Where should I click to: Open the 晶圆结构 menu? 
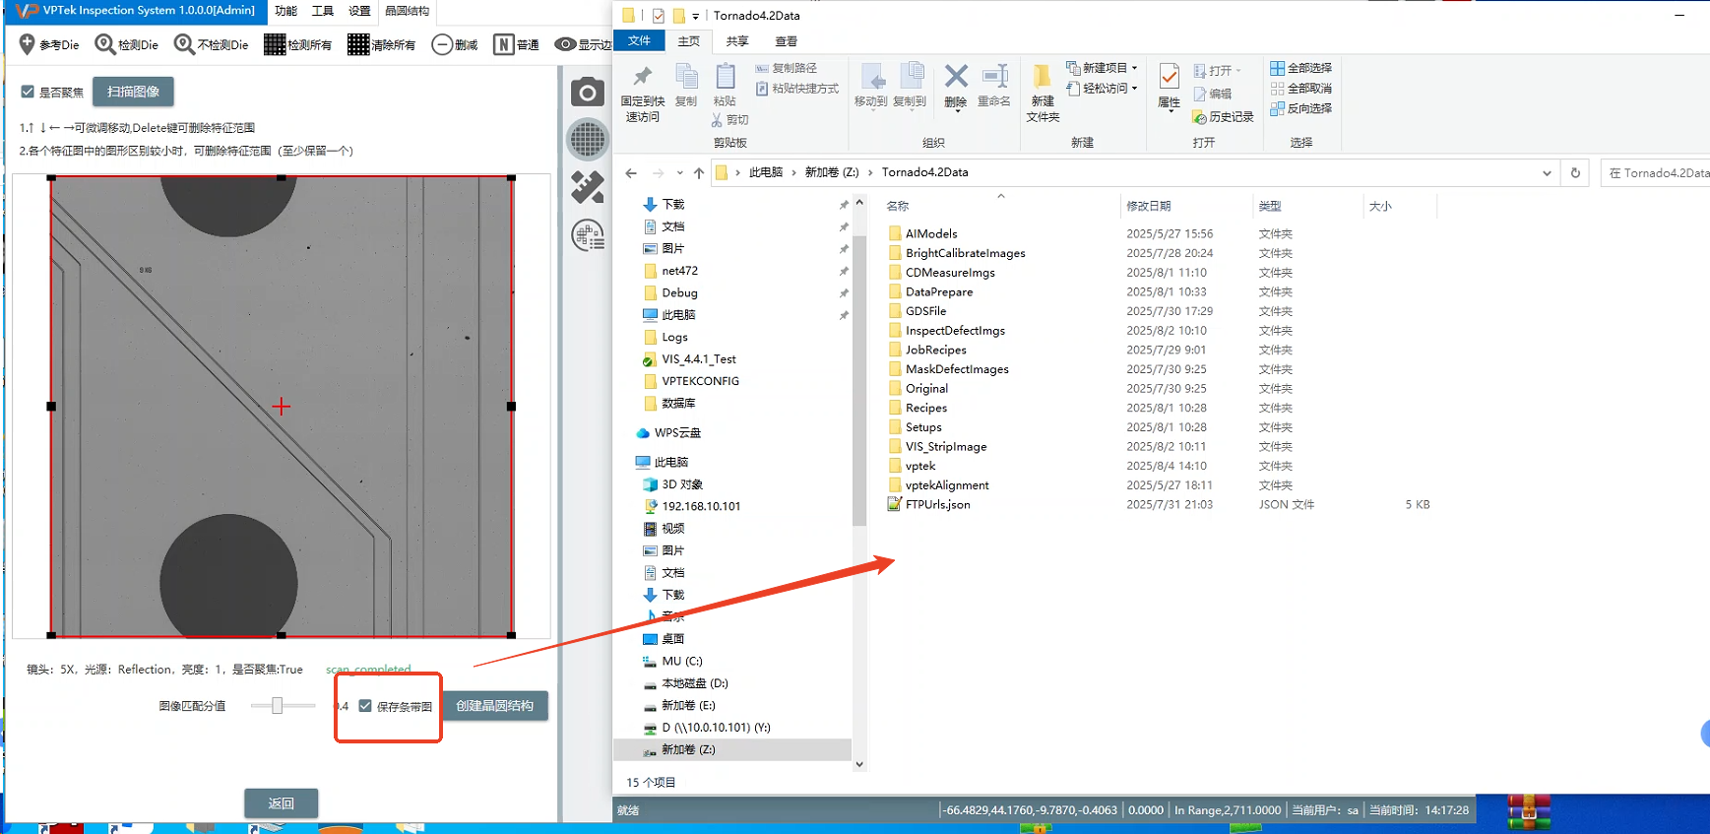pyautogui.click(x=407, y=11)
